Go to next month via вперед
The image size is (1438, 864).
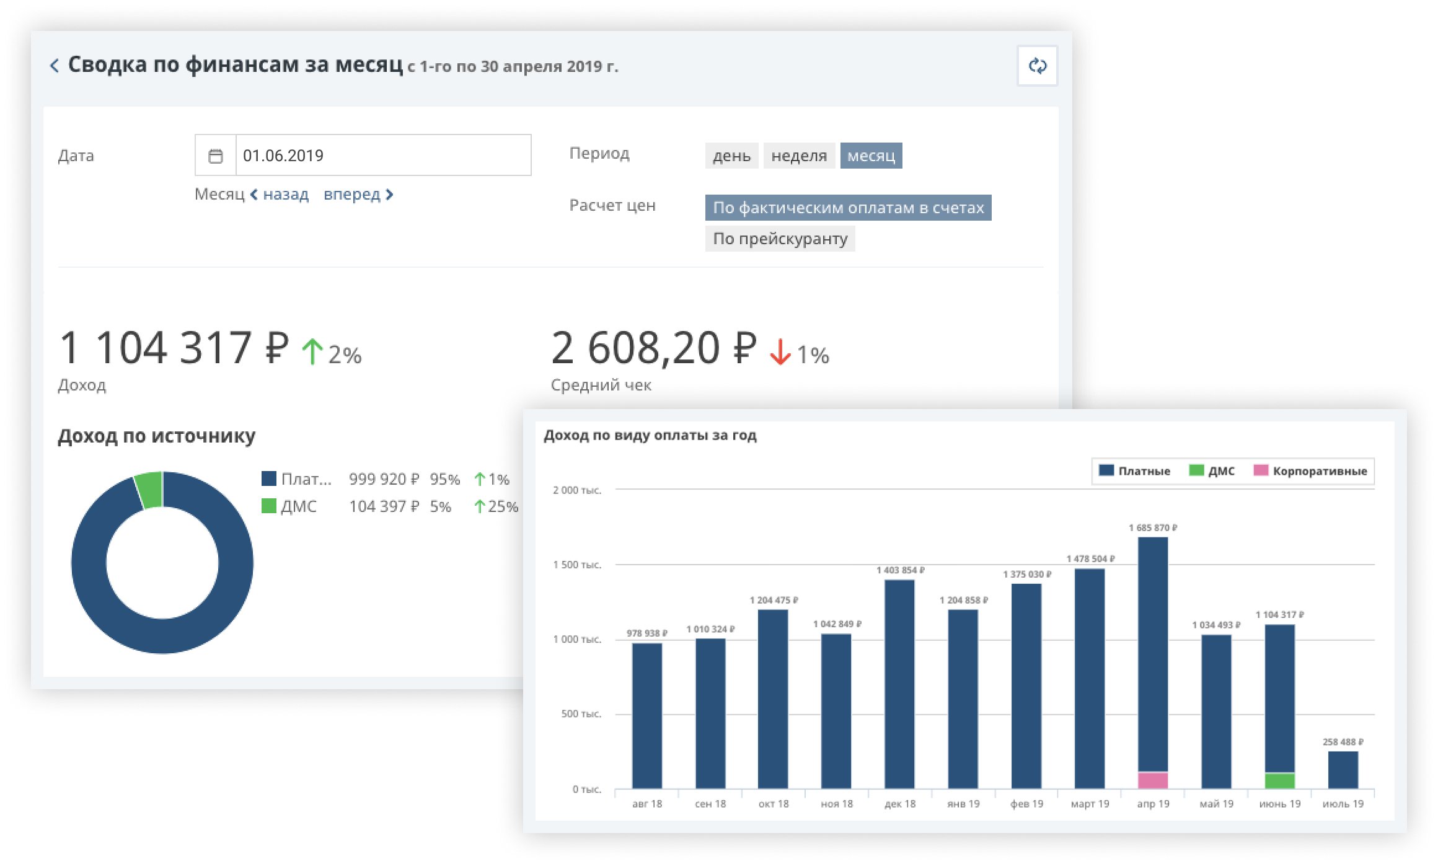pos(358,195)
